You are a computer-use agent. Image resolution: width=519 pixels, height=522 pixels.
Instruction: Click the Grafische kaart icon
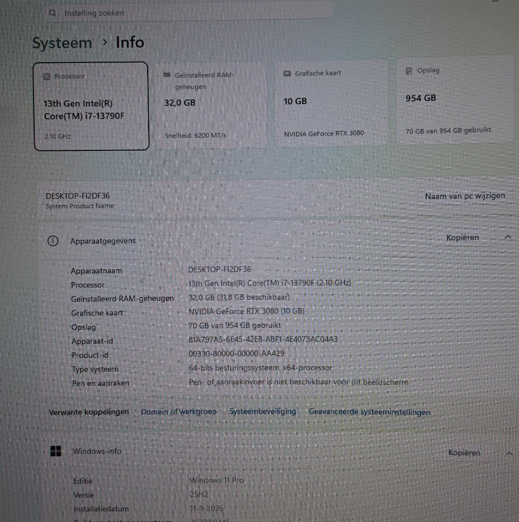pos(287,73)
